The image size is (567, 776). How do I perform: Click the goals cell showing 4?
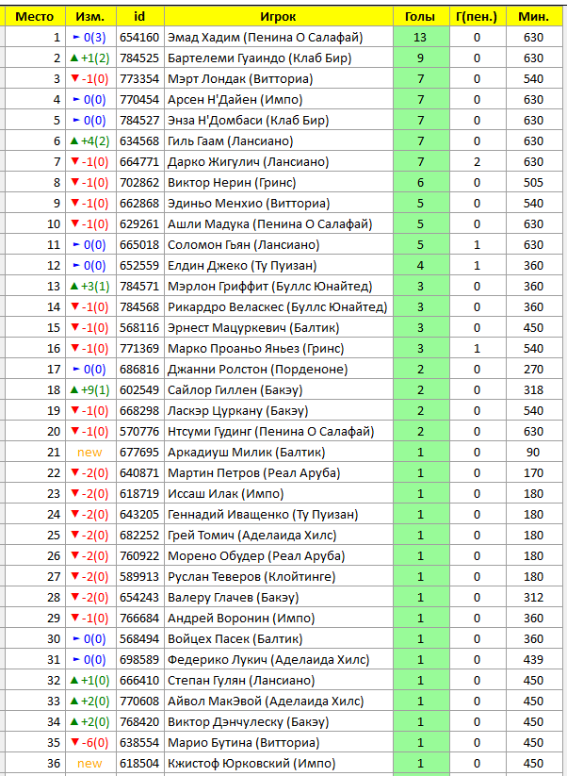(x=421, y=266)
